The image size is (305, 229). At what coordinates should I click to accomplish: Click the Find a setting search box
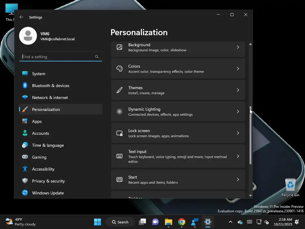(61, 57)
